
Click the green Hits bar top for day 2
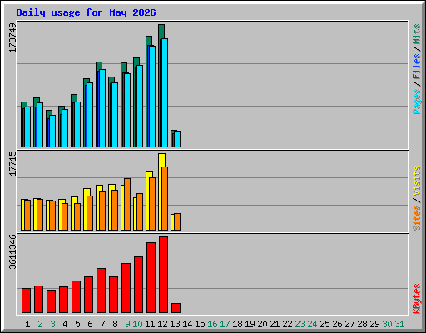point(37,101)
